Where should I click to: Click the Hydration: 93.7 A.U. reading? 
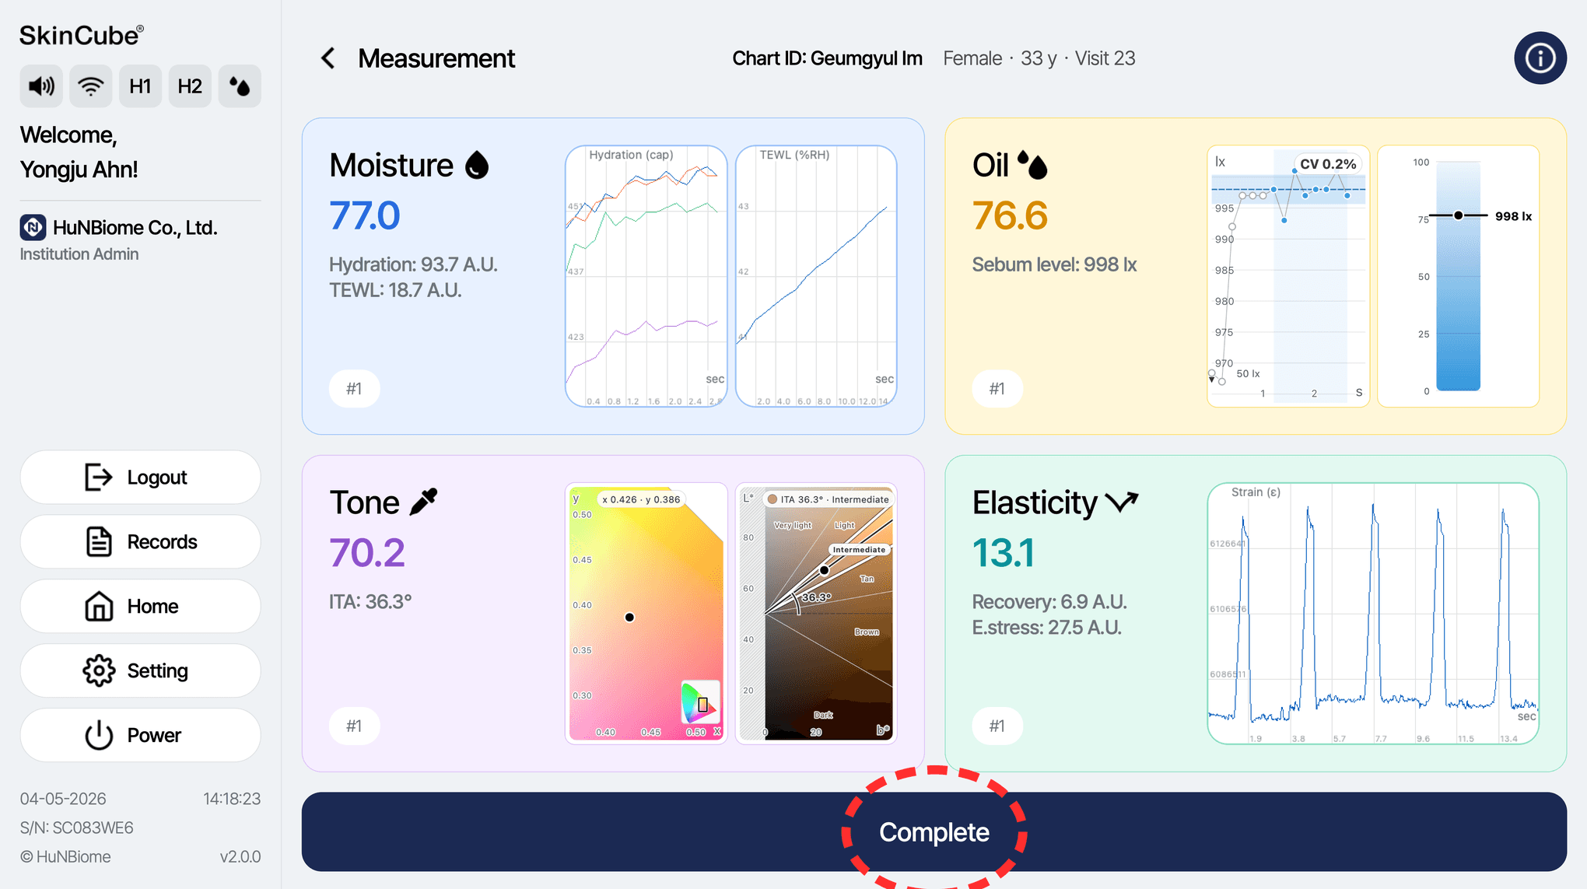[413, 264]
